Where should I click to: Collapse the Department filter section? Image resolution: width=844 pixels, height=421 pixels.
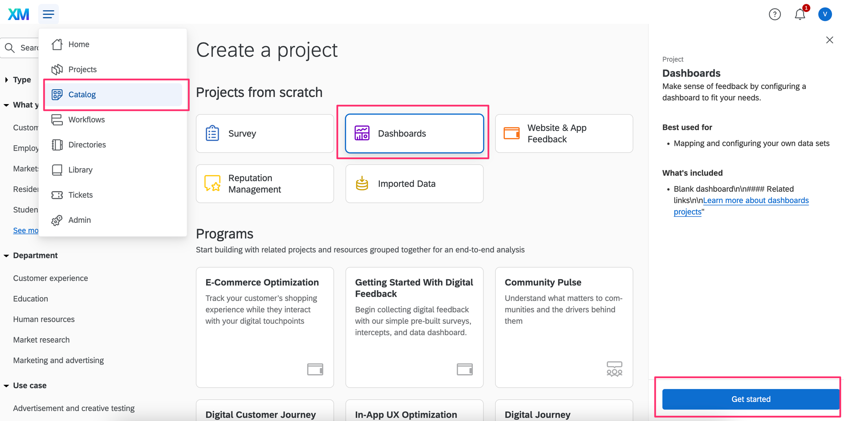[31, 255]
